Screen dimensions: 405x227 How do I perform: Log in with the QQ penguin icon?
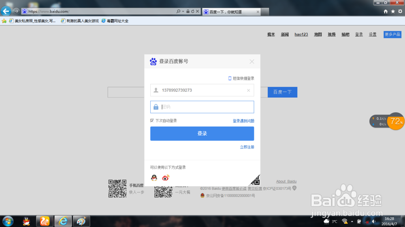(154, 178)
